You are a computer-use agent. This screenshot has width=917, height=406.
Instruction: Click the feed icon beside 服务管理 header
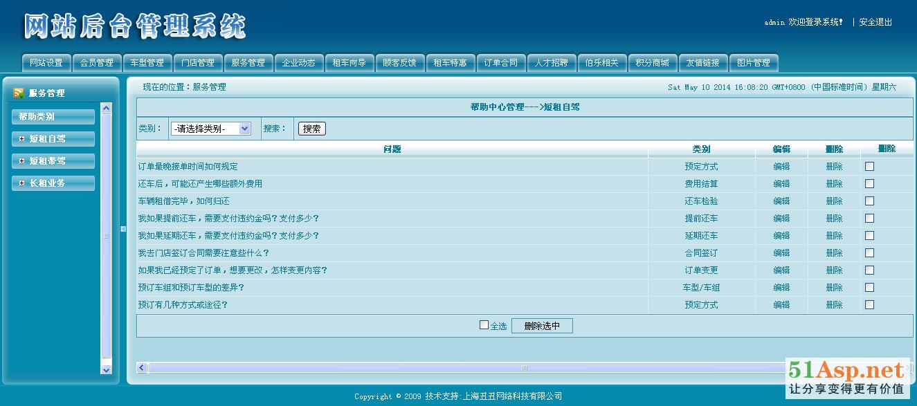click(19, 93)
